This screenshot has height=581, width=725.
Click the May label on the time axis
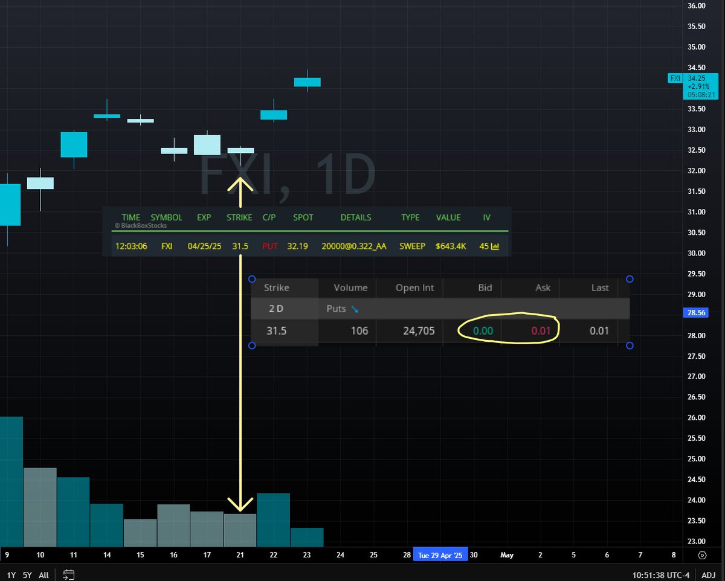tap(507, 555)
